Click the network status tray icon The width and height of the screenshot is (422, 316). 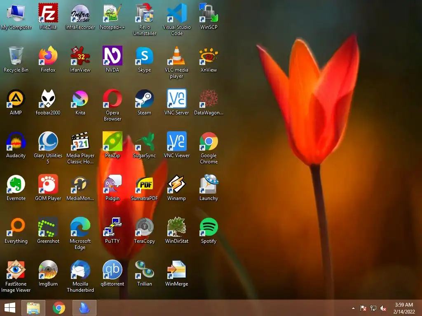pos(373,308)
